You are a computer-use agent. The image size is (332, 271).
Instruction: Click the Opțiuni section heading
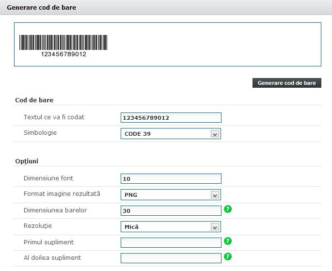(27, 161)
